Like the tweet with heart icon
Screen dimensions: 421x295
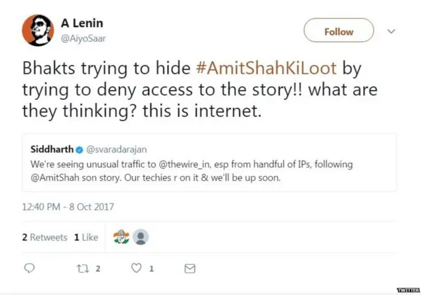pyautogui.click(x=137, y=268)
